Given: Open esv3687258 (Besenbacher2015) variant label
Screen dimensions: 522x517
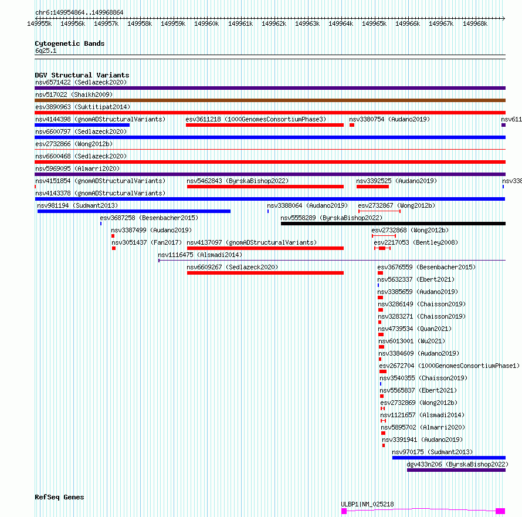Looking at the screenshot, I should (149, 218).
